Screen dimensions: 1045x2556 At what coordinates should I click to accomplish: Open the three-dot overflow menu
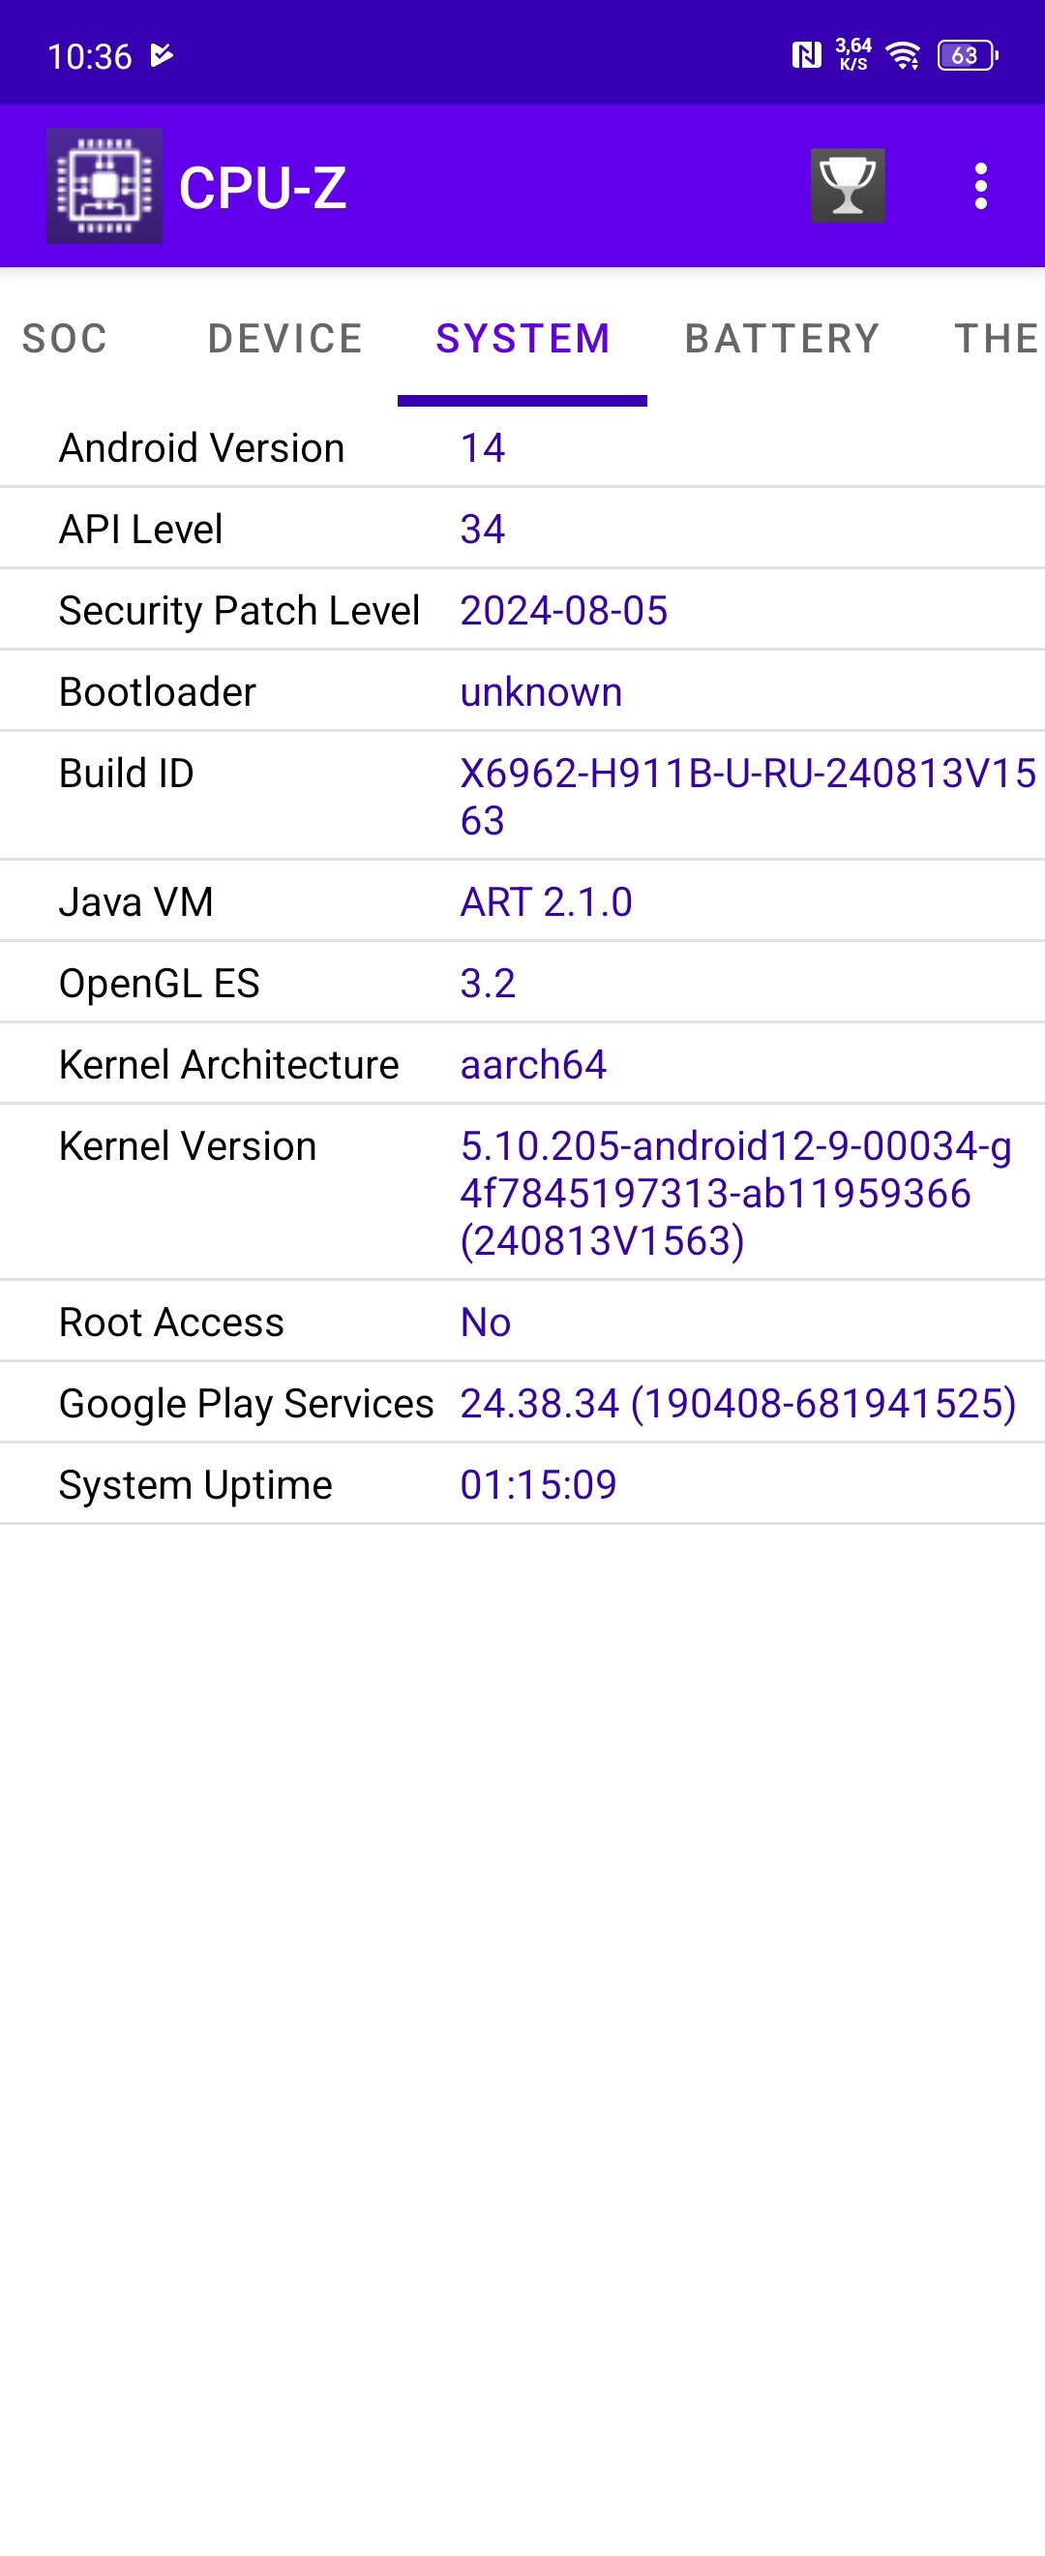[x=980, y=186]
